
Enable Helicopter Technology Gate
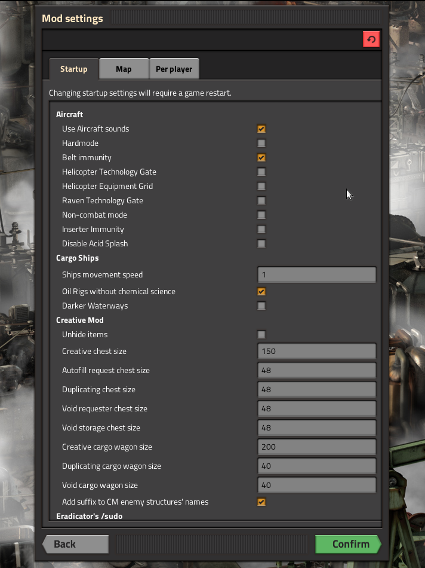261,172
